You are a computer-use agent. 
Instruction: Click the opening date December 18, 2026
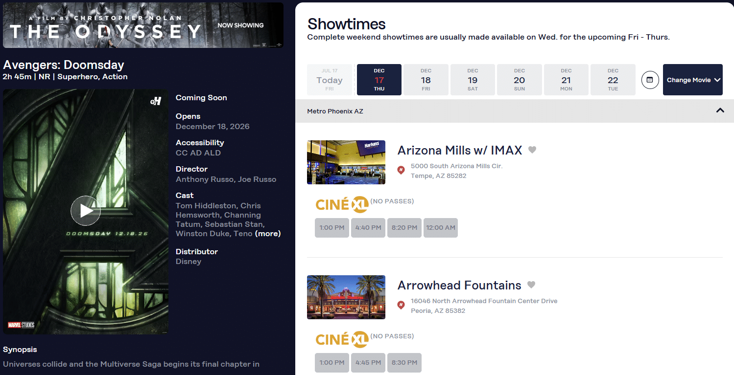[x=213, y=127]
